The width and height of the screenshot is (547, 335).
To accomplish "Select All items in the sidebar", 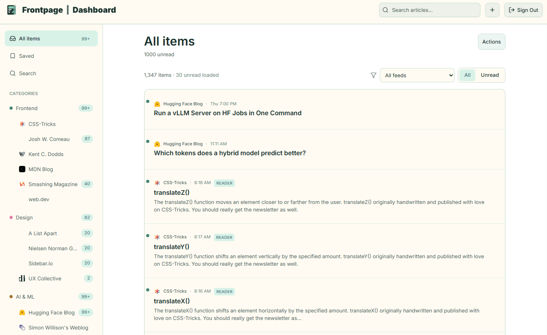I will [51, 38].
